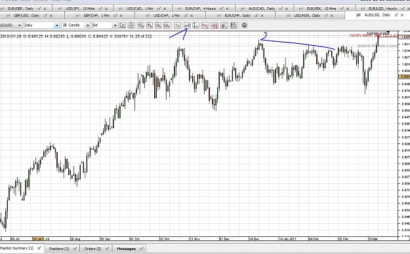Image resolution: width=410 pixels, height=254 pixels.
Task: Detach the Positions (1) panel
Action: [x=75, y=249]
